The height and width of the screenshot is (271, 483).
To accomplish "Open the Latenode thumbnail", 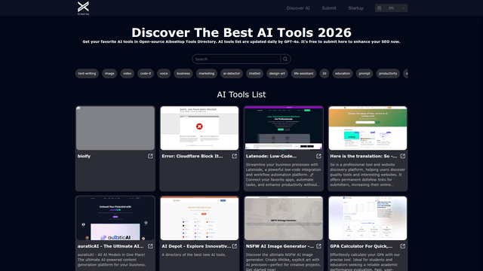I will [284, 128].
